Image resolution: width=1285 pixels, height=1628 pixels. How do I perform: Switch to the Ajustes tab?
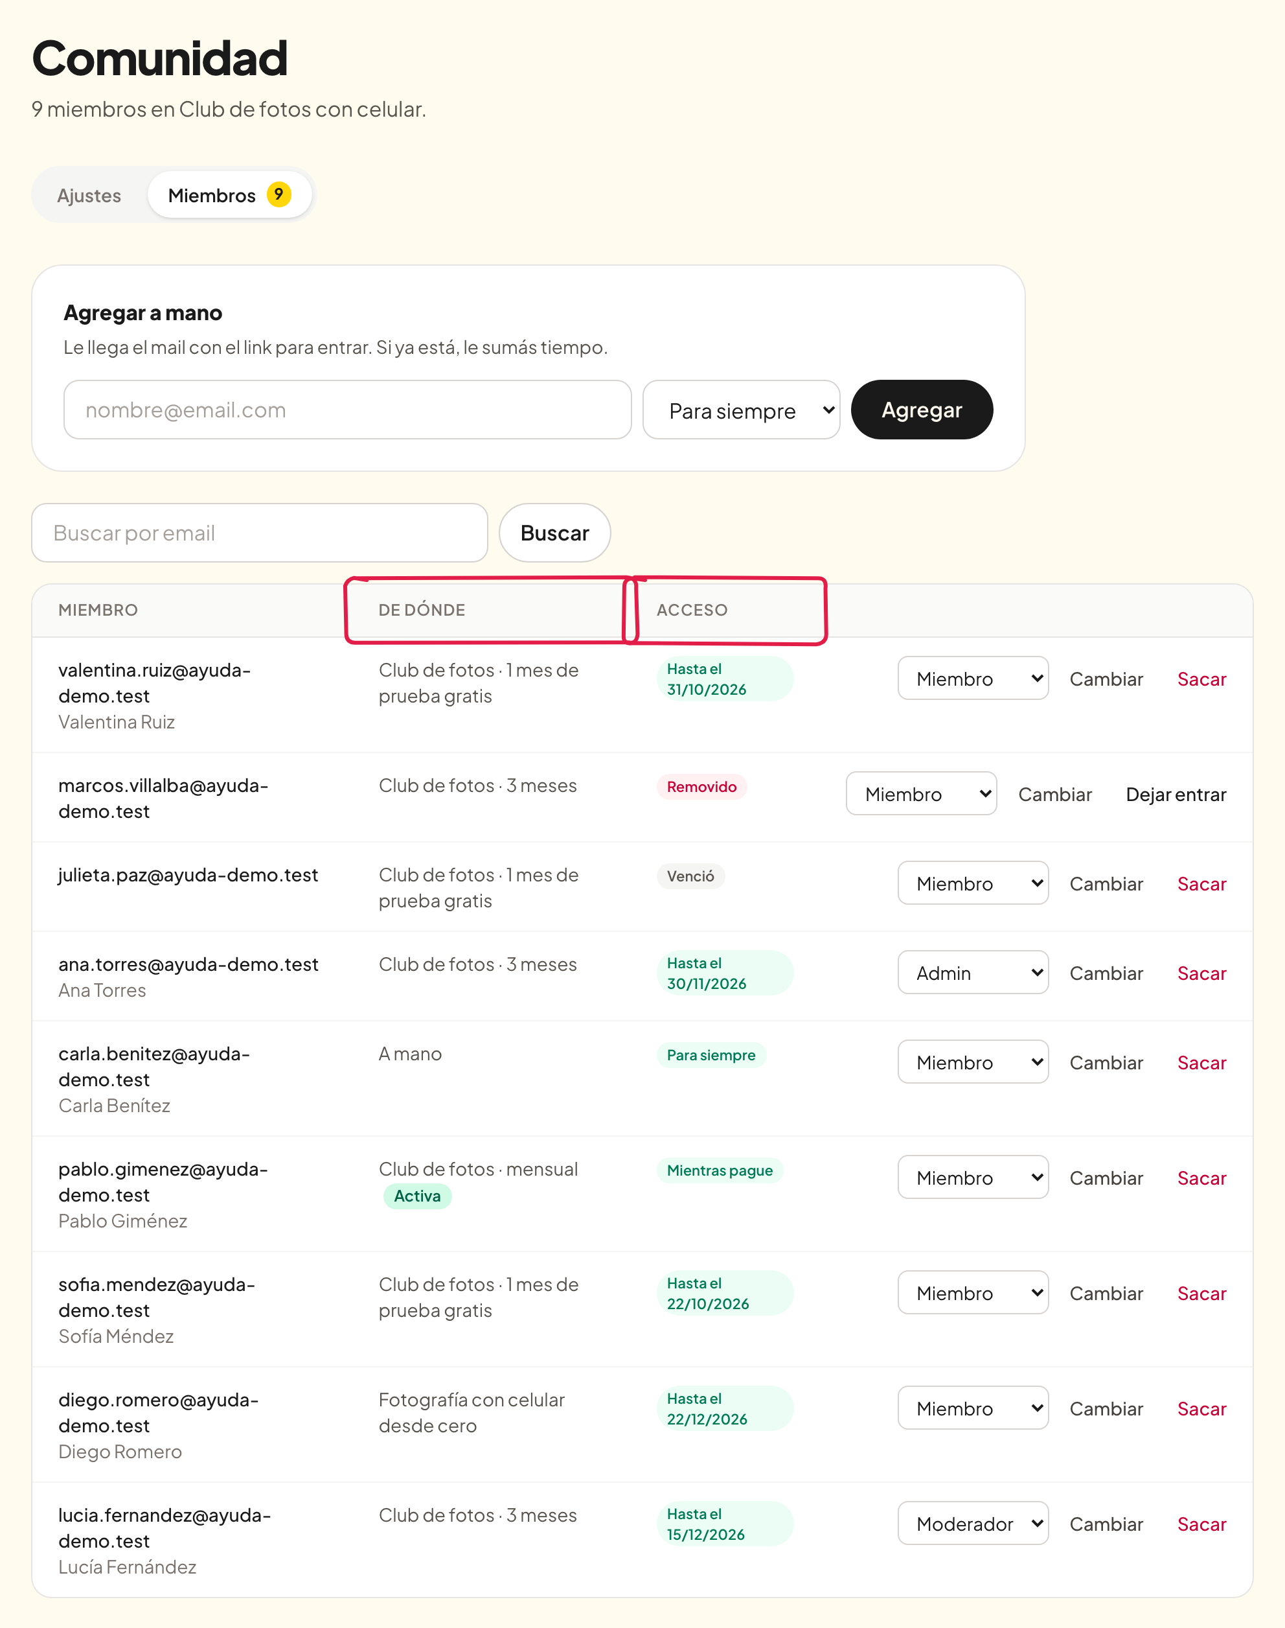89,196
